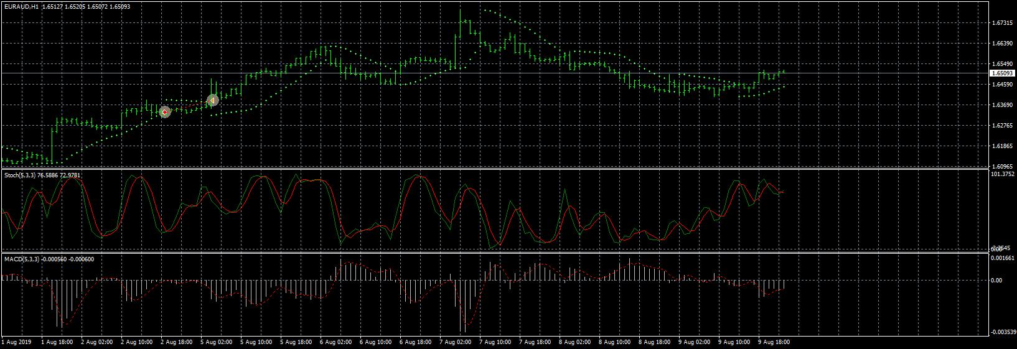Click time label 6 Aug 18:00
Viewport: 1017px width, 349px height.
[416, 342]
